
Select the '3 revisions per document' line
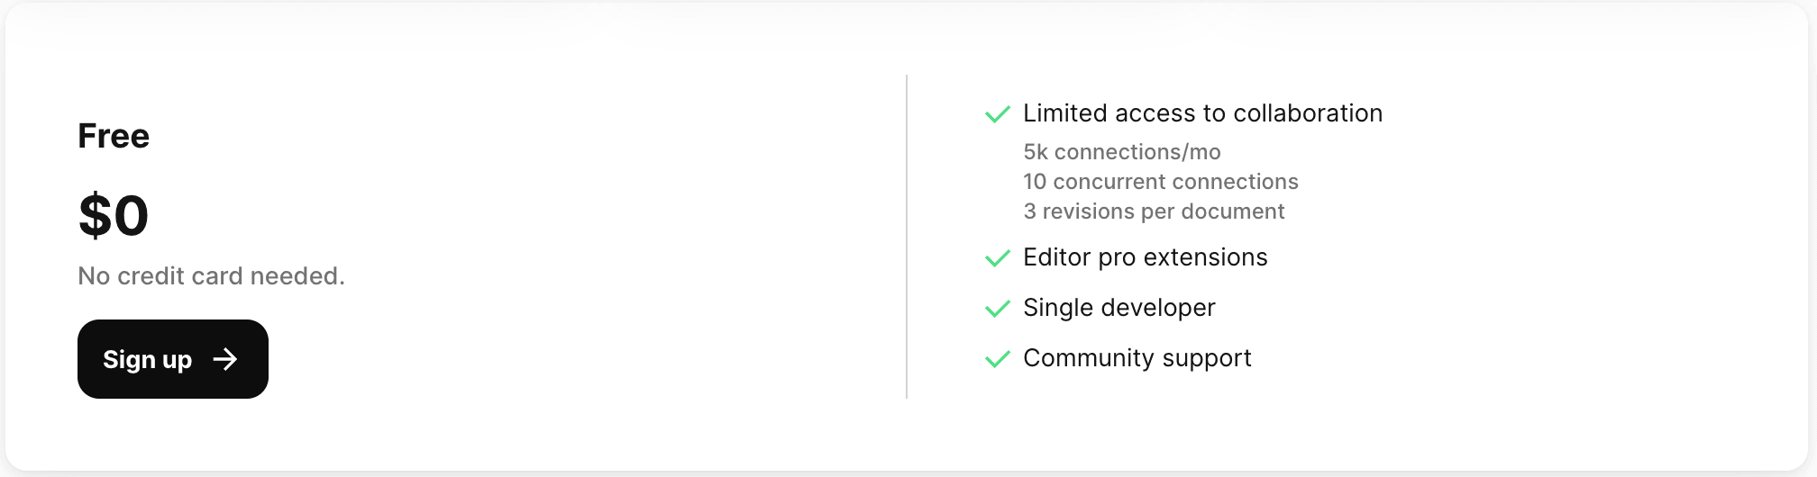tap(1154, 211)
